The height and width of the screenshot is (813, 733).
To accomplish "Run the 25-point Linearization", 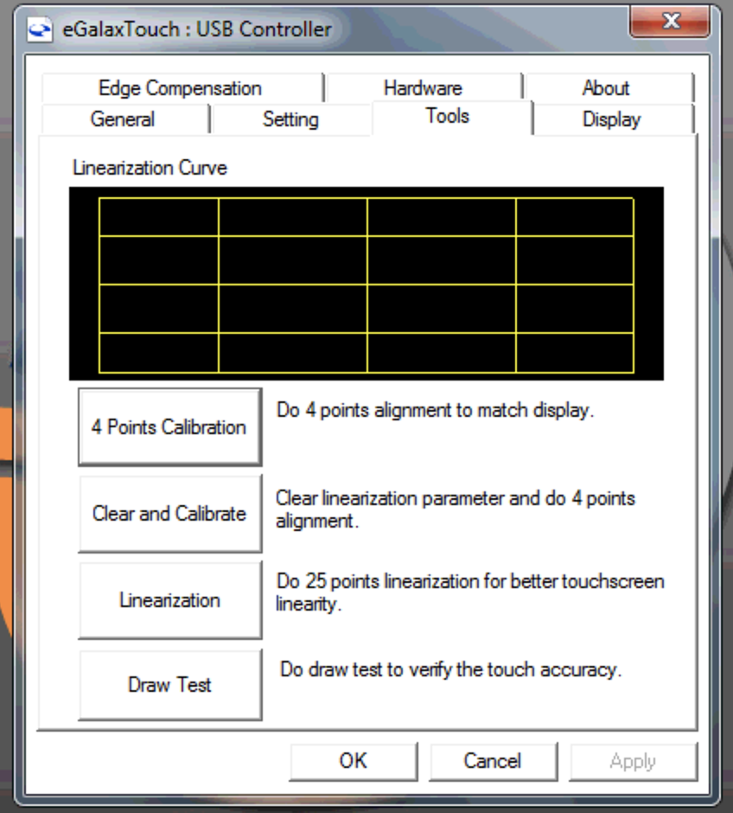I will coord(169,599).
